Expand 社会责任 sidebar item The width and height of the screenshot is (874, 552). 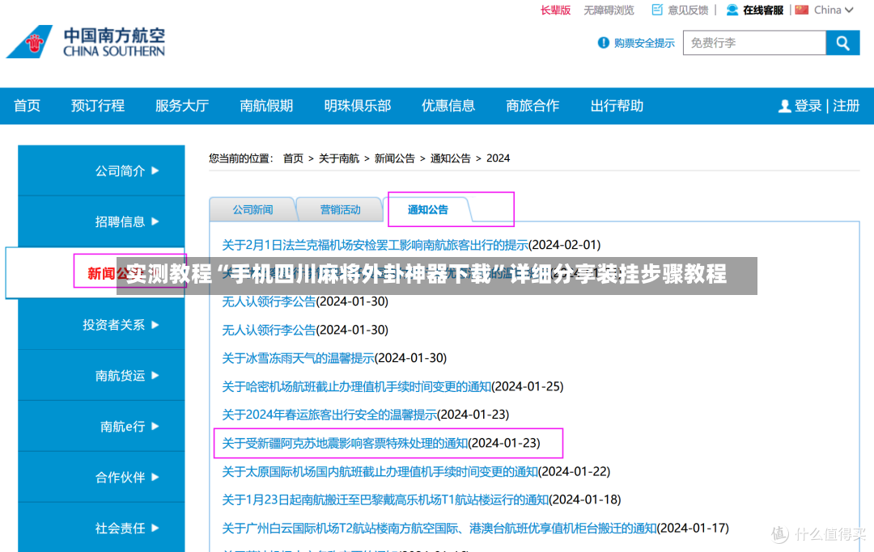click(x=101, y=528)
